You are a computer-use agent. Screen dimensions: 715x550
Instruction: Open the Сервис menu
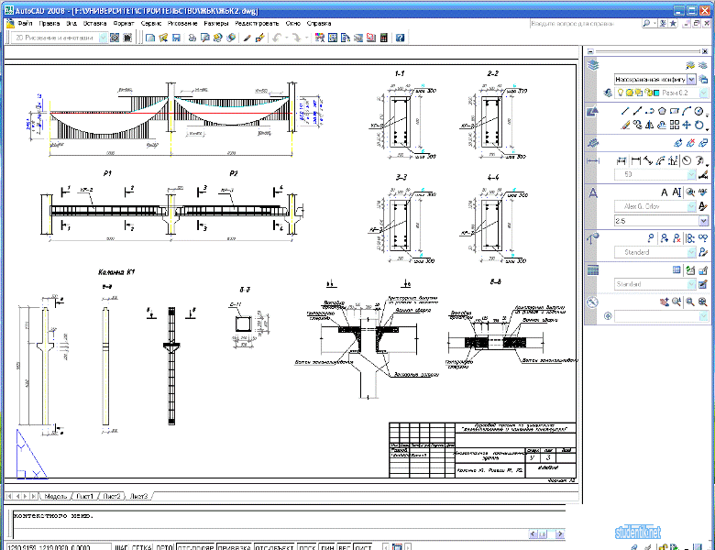pyautogui.click(x=151, y=23)
